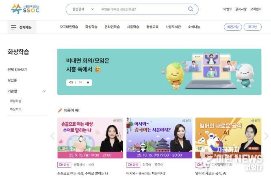Click the pencil icon beside 배움이 쏙

pyautogui.click(x=60, y=110)
